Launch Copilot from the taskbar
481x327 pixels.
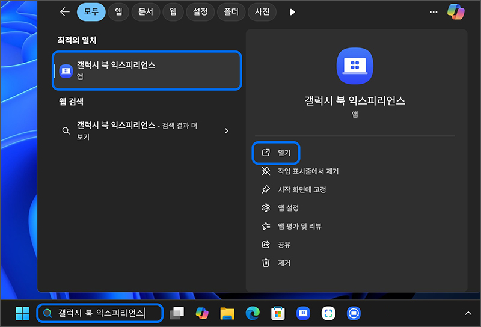point(202,313)
